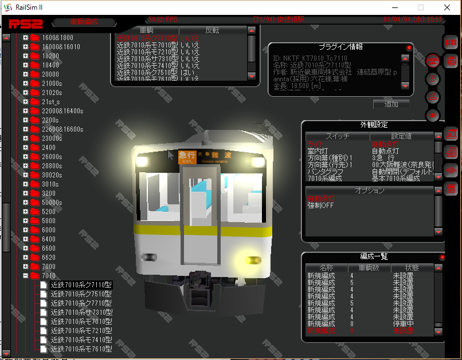Click the 名称 column header
The width and height of the screenshot is (462, 360).
pyautogui.click(x=327, y=268)
